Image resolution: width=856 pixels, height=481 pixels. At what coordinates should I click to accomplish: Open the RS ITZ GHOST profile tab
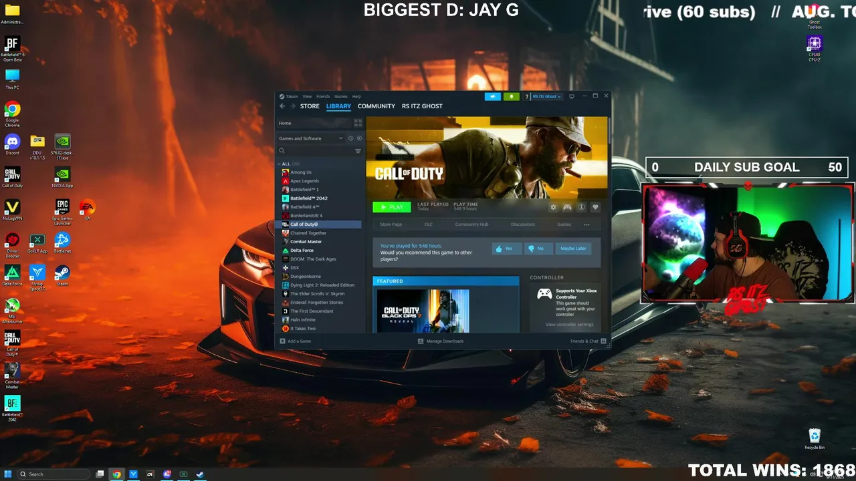(422, 106)
